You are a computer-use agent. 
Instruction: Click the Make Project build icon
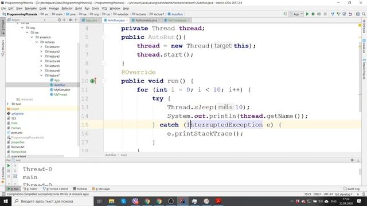click(285, 14)
